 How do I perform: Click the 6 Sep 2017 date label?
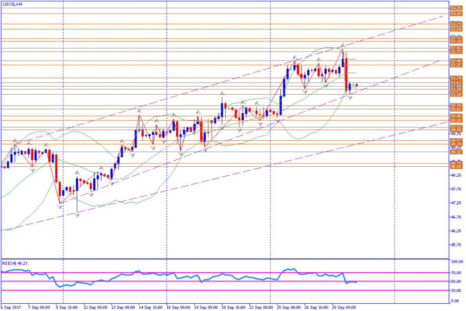11,307
